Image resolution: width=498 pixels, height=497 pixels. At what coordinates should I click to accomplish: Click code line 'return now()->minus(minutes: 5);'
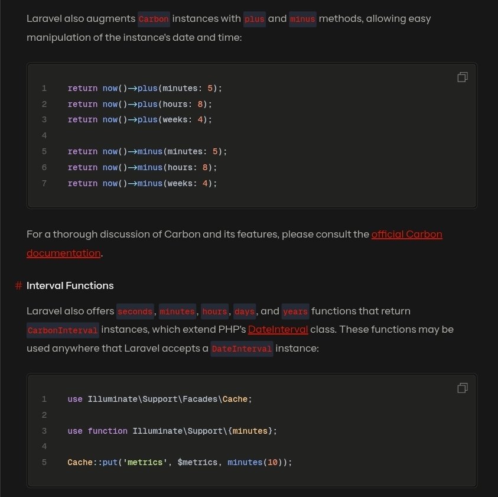[147, 151]
